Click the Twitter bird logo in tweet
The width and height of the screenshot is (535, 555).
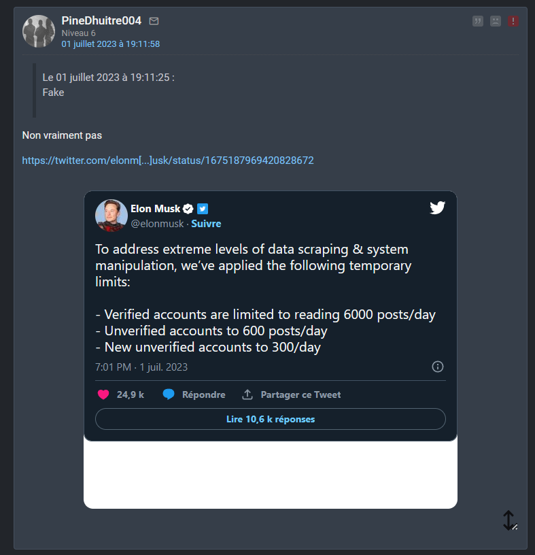tap(437, 207)
